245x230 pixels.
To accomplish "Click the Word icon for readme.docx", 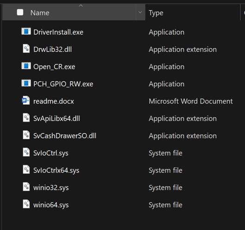I will click(x=26, y=101).
